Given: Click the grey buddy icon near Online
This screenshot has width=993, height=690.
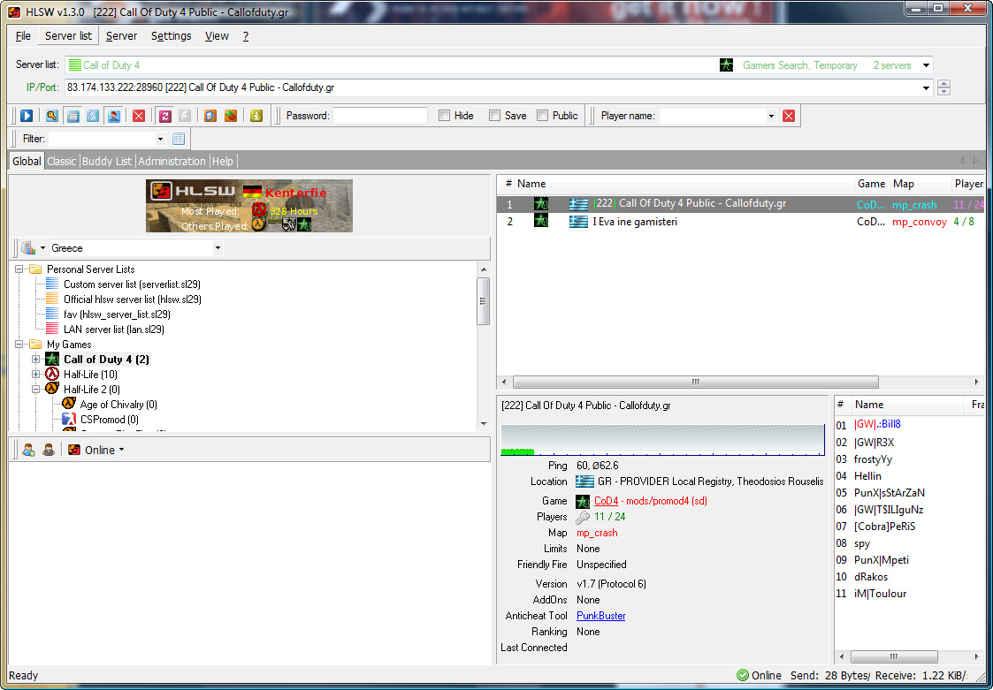Looking at the screenshot, I should (x=49, y=450).
